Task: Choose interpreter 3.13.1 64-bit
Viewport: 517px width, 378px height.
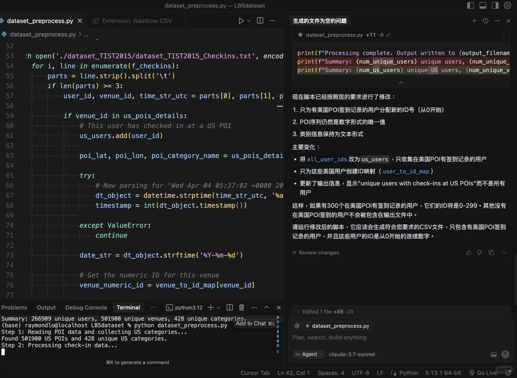Action: point(443,373)
